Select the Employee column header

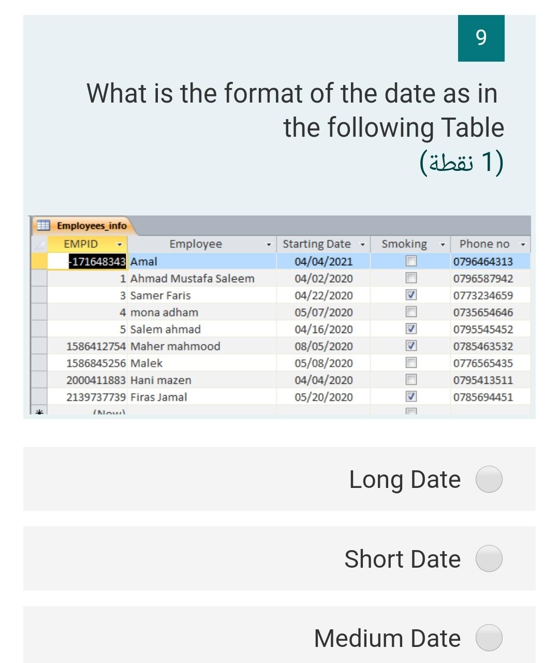pos(196,244)
